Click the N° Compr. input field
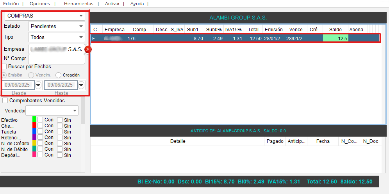The width and height of the screenshot is (389, 194). tap(57, 59)
